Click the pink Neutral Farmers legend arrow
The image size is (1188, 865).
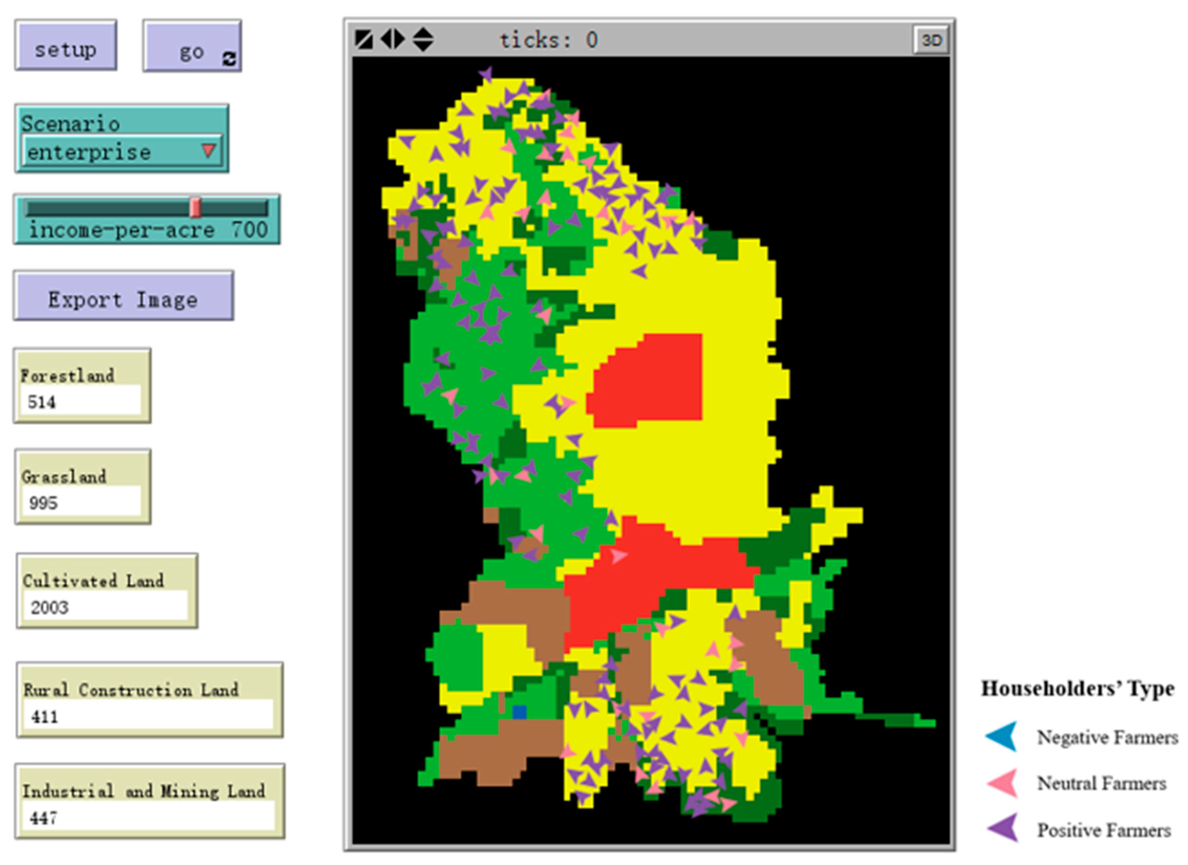1003,783
